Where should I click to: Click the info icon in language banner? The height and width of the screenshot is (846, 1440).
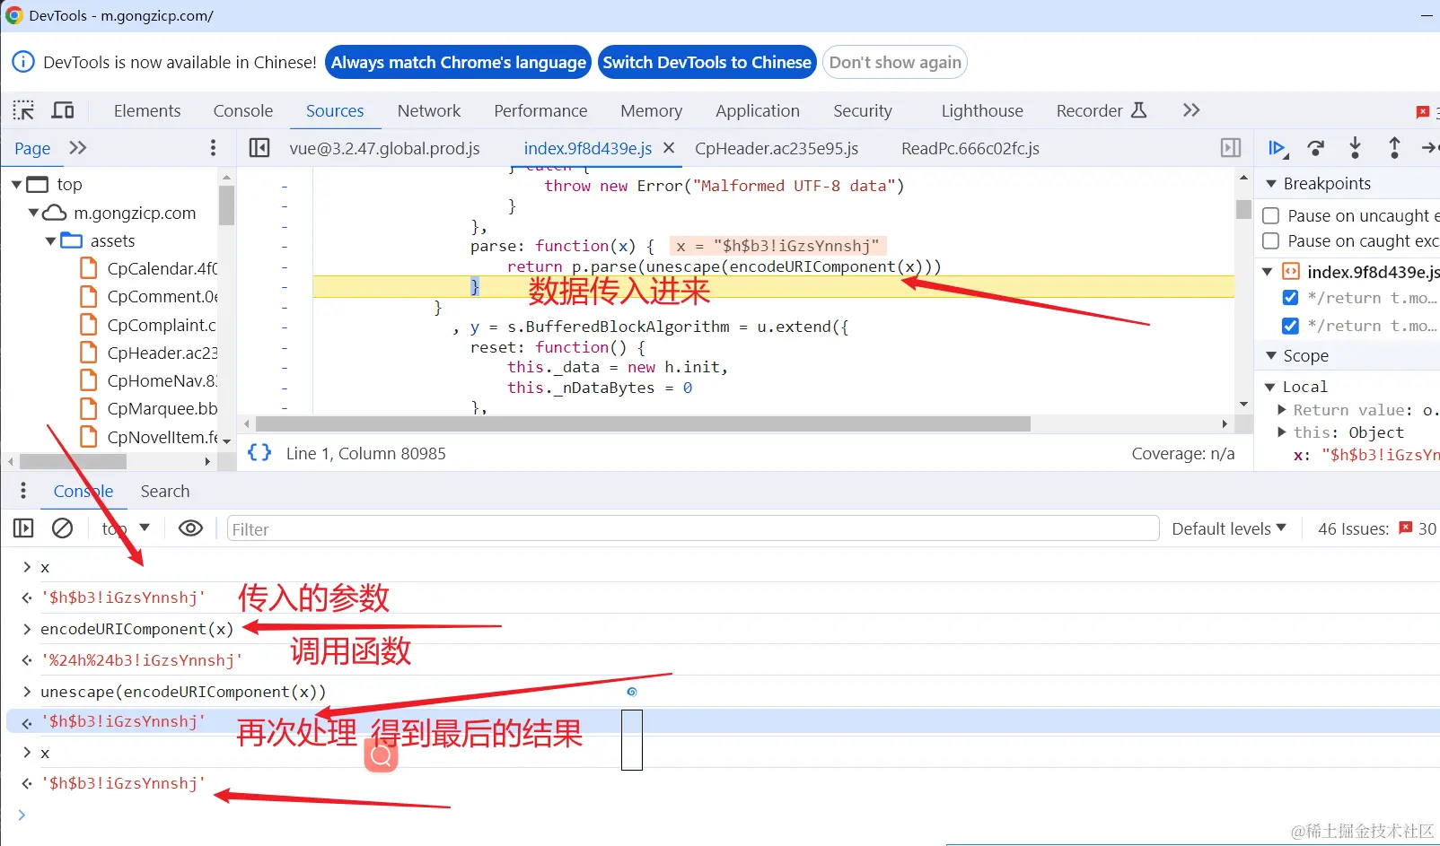click(x=23, y=62)
